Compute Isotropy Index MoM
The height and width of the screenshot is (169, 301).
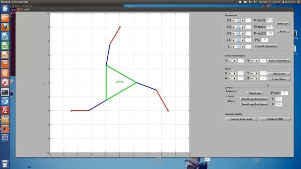pos(241,119)
